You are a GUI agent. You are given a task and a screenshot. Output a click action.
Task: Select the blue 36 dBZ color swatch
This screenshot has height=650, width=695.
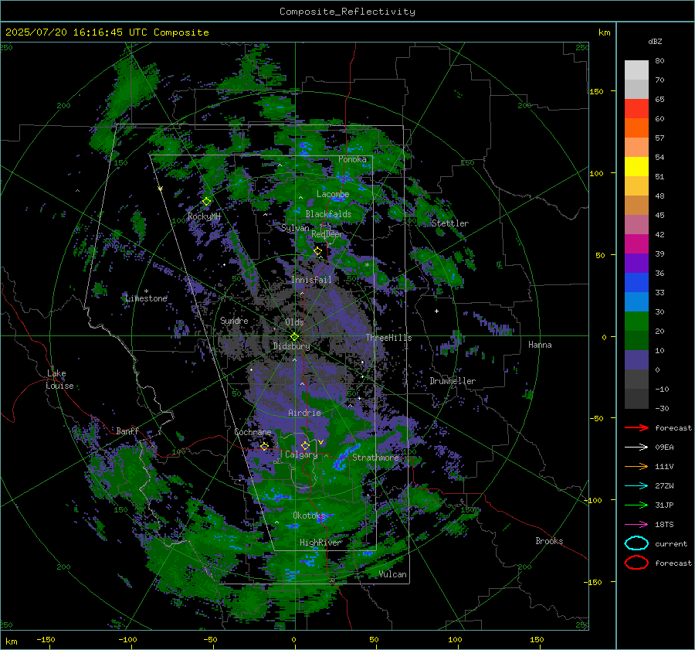(x=636, y=283)
